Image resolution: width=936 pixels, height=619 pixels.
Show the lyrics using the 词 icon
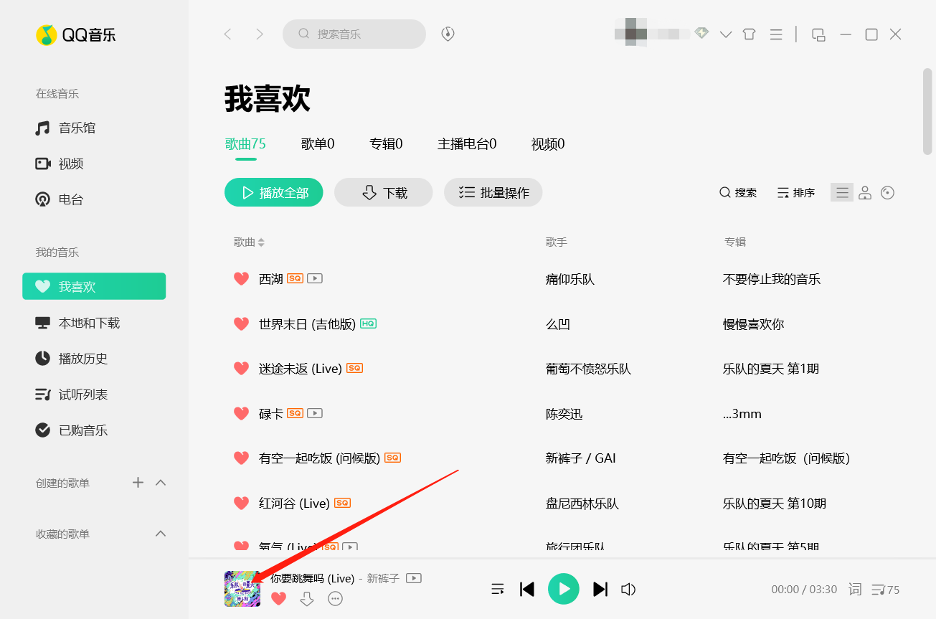pos(855,589)
